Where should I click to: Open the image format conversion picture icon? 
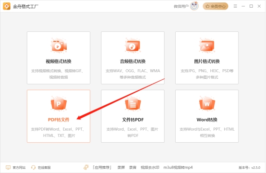(x=207, y=46)
